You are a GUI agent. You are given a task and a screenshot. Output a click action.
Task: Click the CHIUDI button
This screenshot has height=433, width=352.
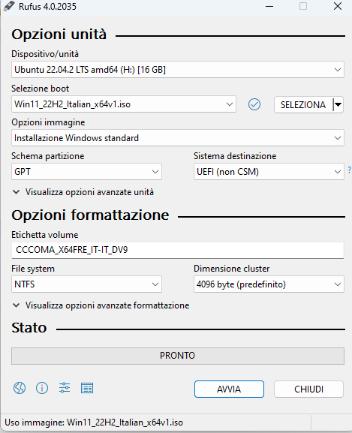[x=308, y=389]
